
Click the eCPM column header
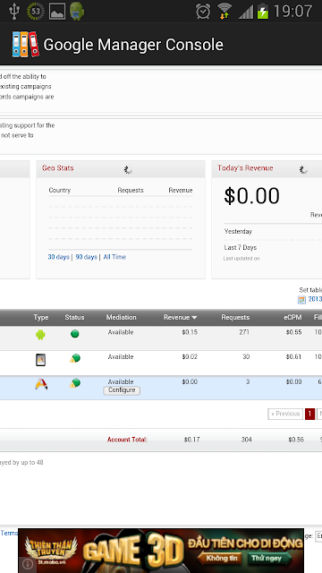click(292, 317)
